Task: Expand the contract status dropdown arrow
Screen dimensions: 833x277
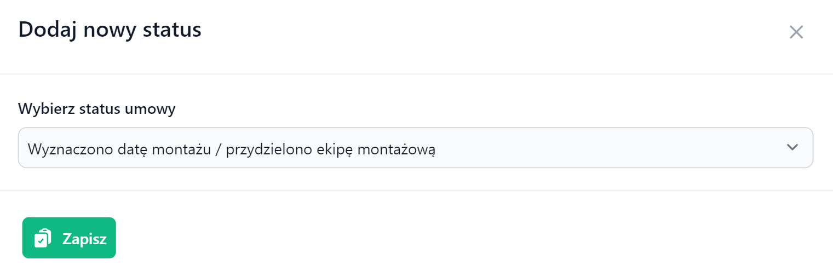Action: (792, 147)
